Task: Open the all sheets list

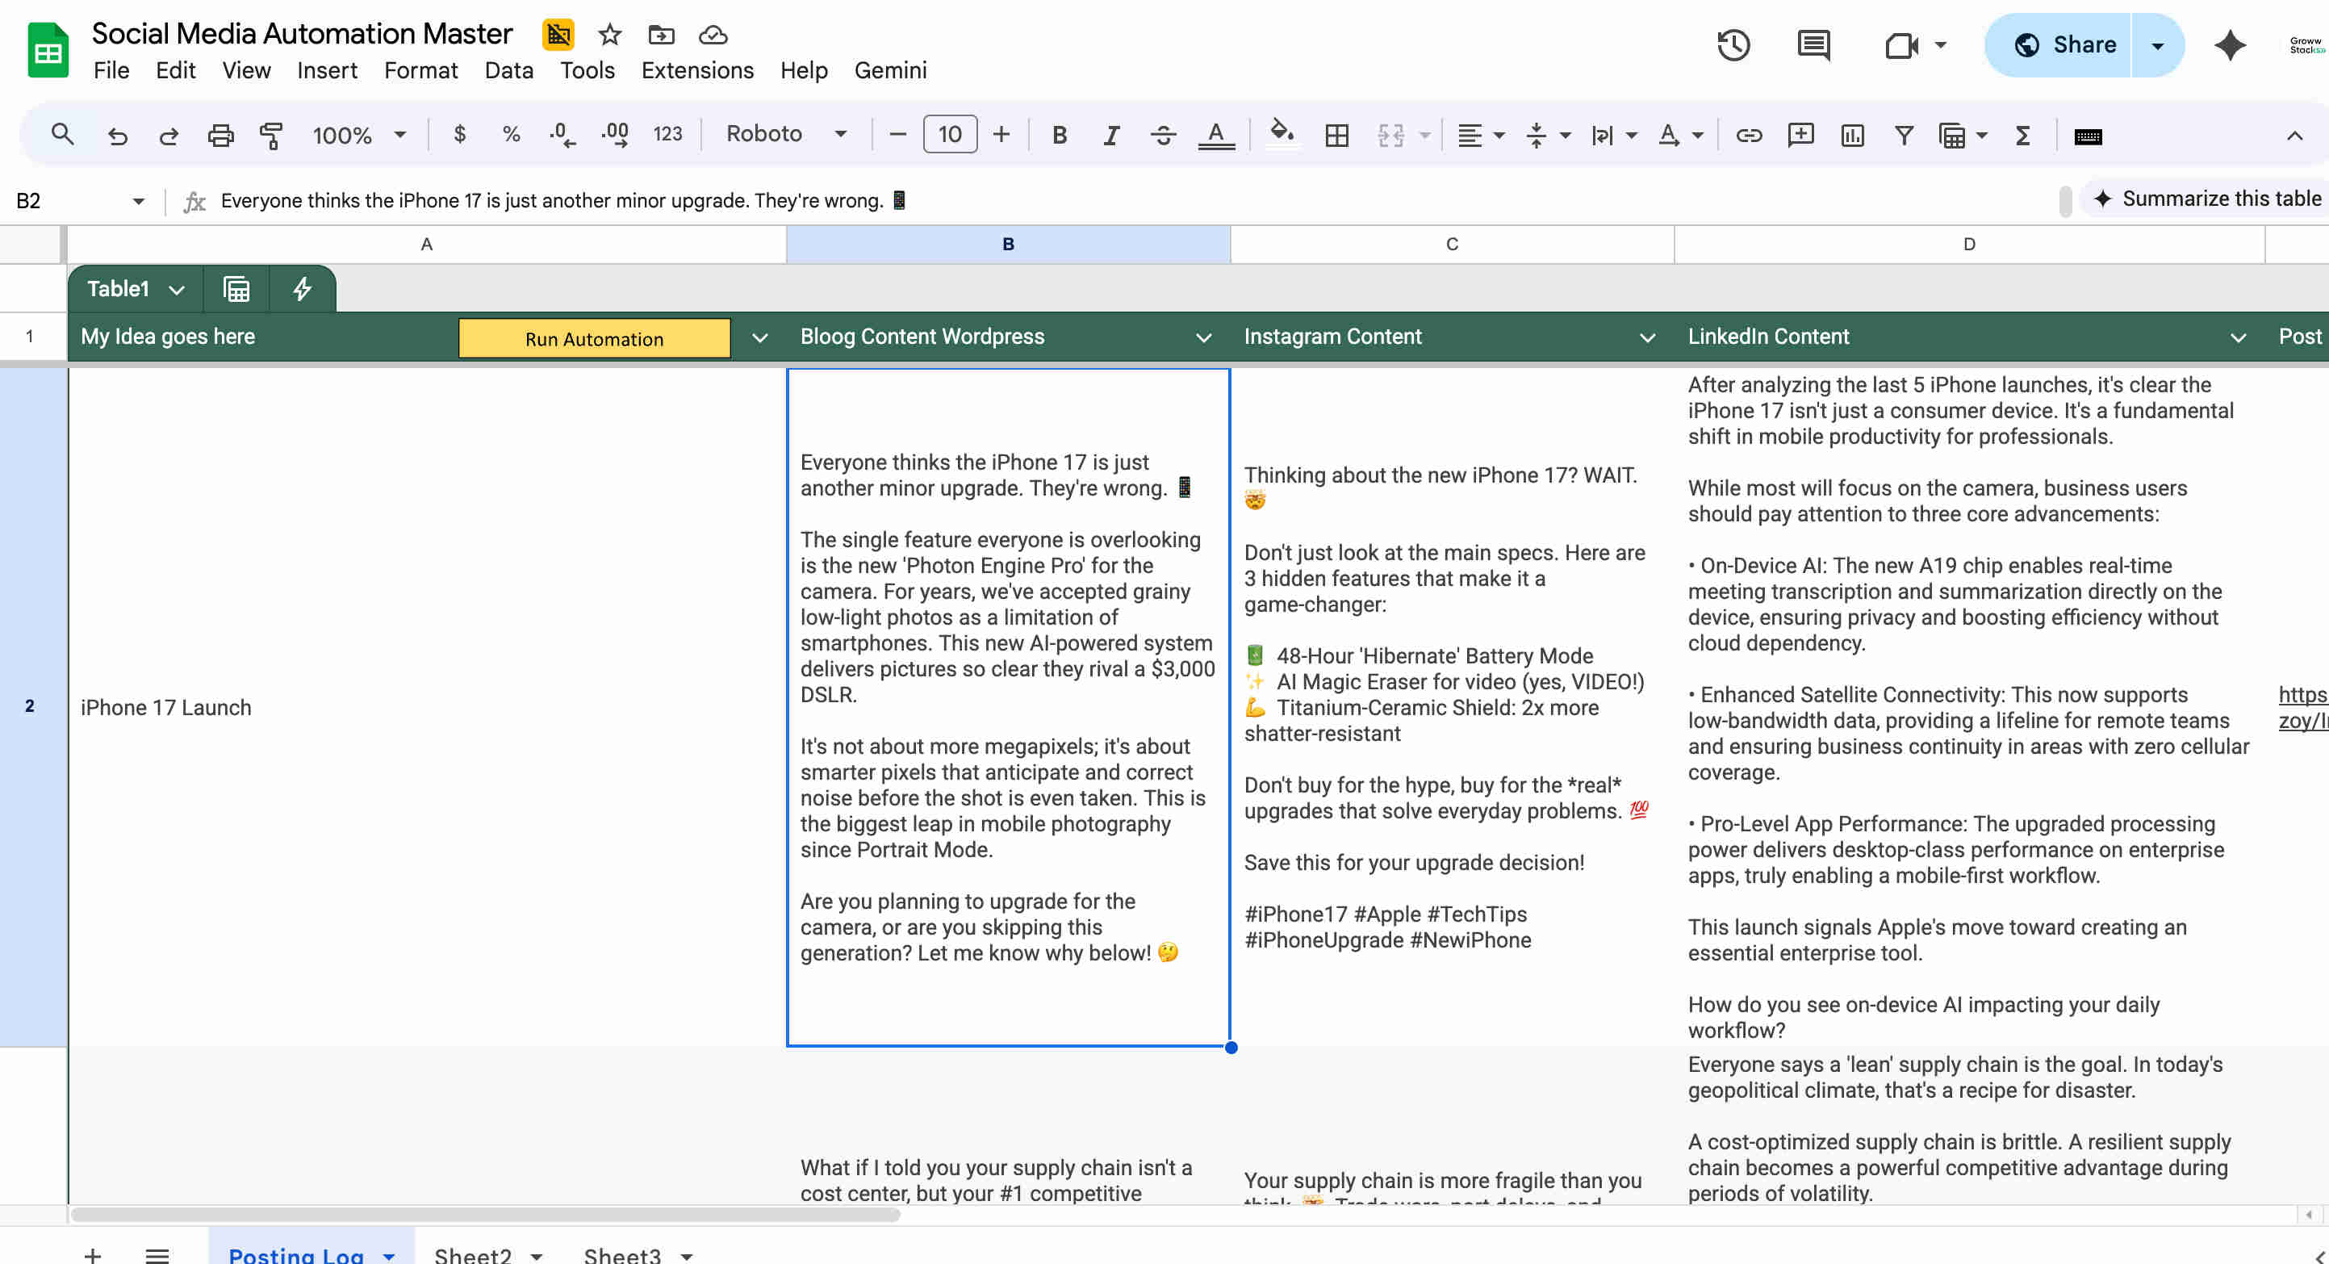Action: 157,1255
